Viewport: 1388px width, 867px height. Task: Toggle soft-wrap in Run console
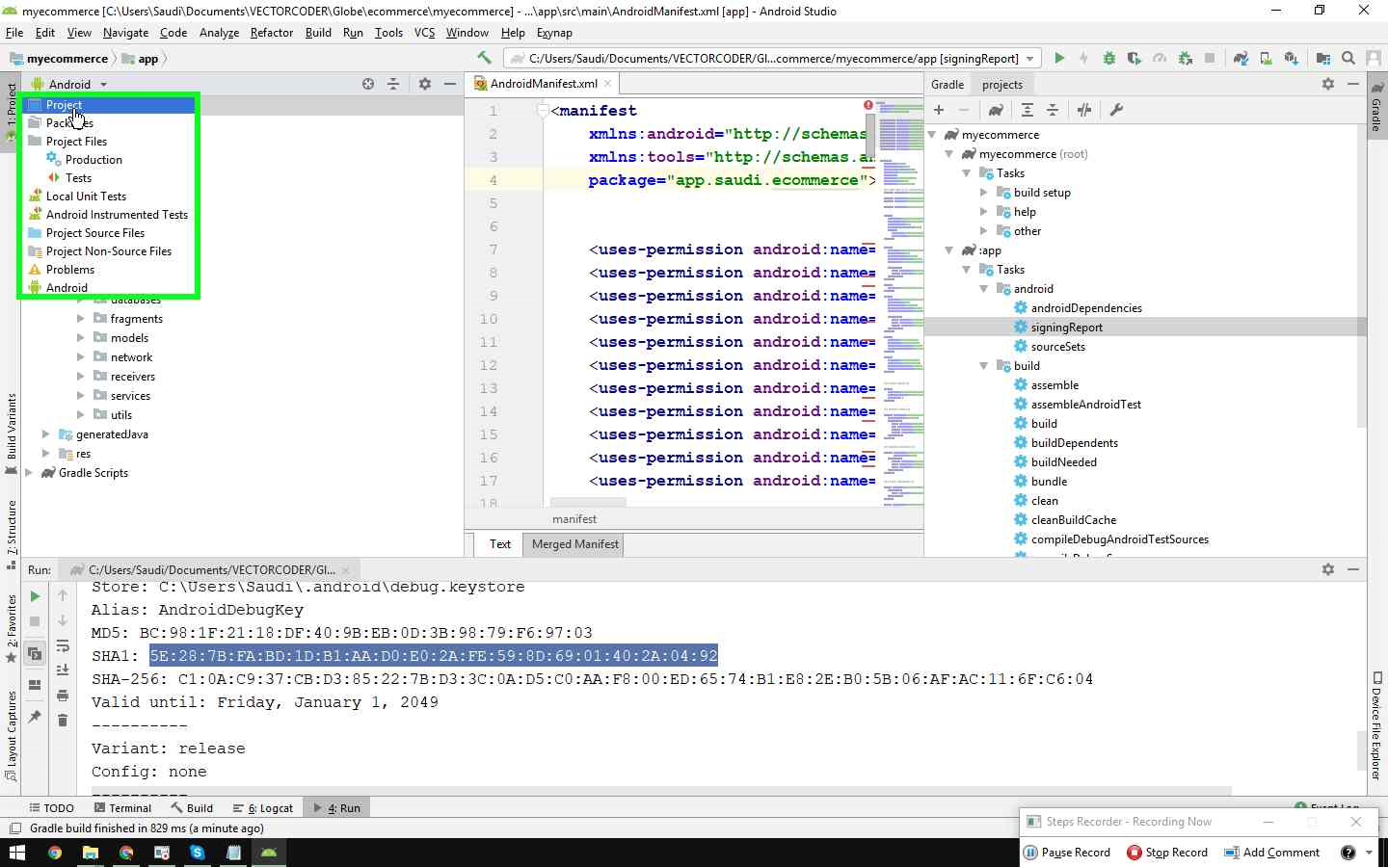point(63,645)
